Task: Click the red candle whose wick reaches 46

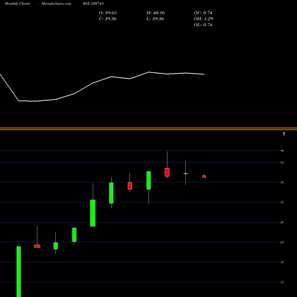Action: (x=167, y=172)
